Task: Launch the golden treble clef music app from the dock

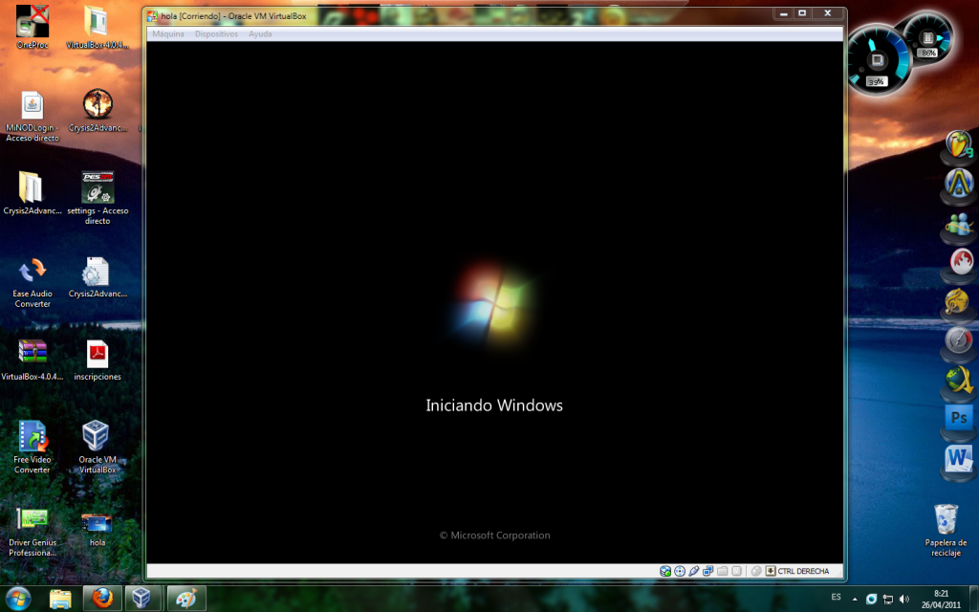Action: point(958,303)
